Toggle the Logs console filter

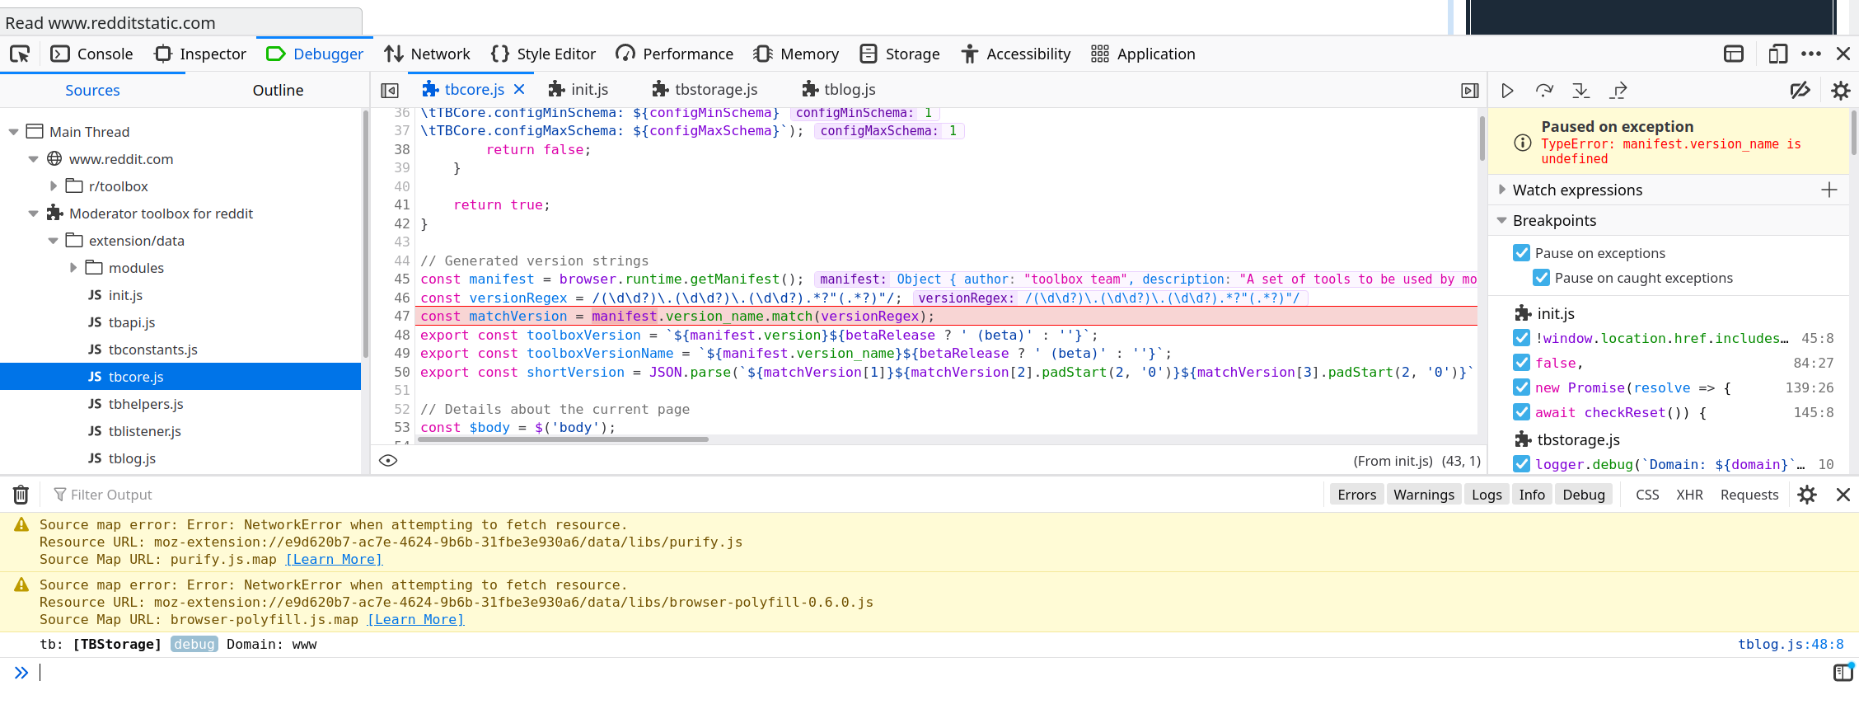coord(1487,495)
